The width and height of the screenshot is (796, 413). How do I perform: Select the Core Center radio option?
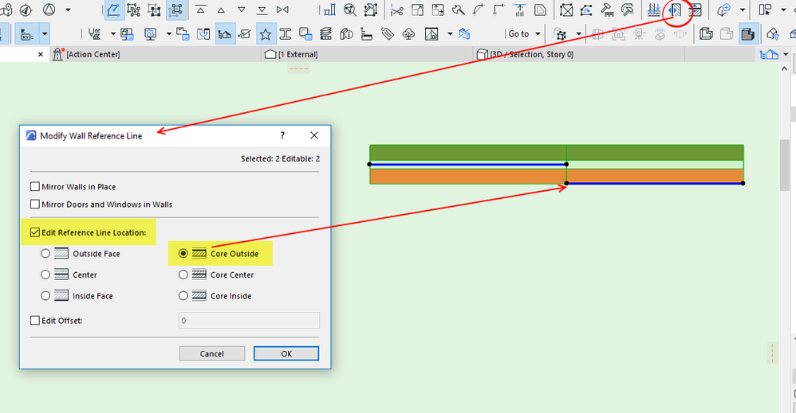183,275
